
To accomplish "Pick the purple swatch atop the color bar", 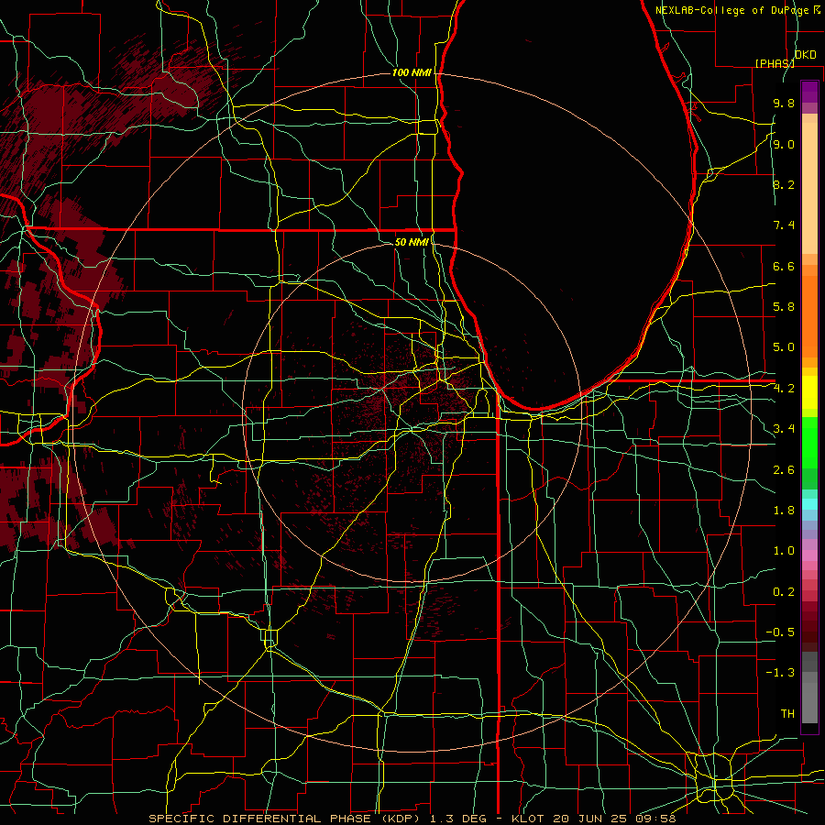I will 809,92.
